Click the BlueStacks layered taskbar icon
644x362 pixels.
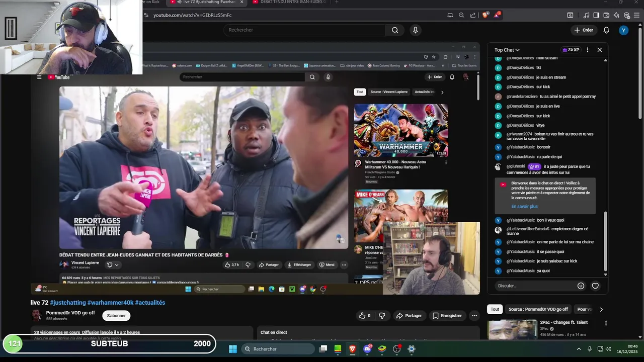(x=382, y=349)
